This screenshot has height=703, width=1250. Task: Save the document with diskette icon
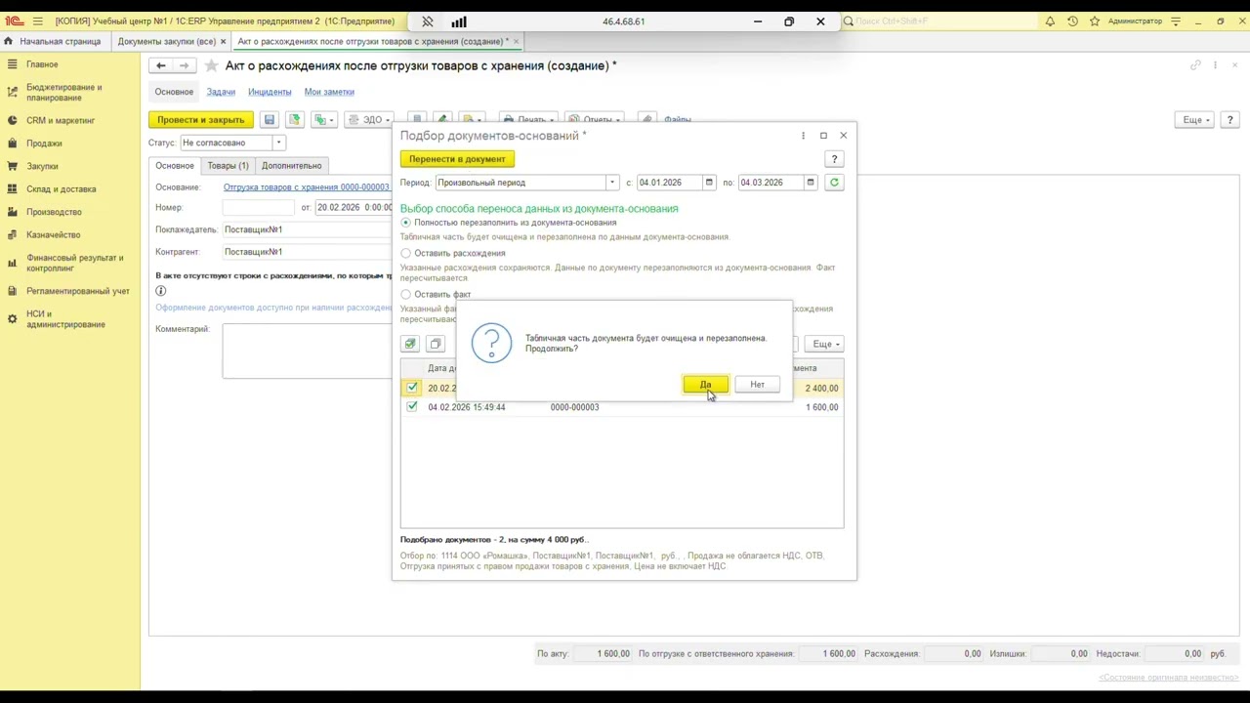click(270, 119)
